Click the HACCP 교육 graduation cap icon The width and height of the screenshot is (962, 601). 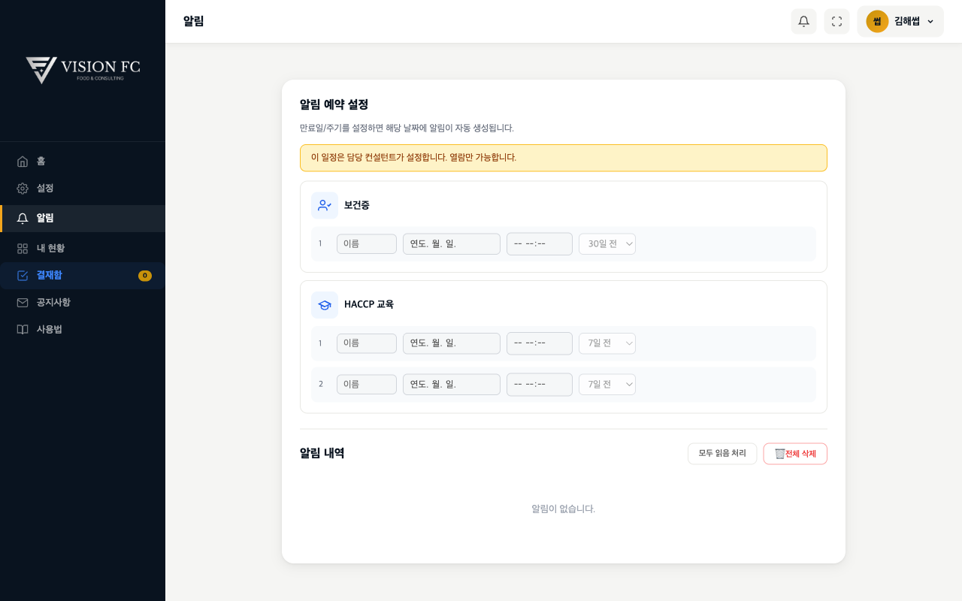[325, 305]
